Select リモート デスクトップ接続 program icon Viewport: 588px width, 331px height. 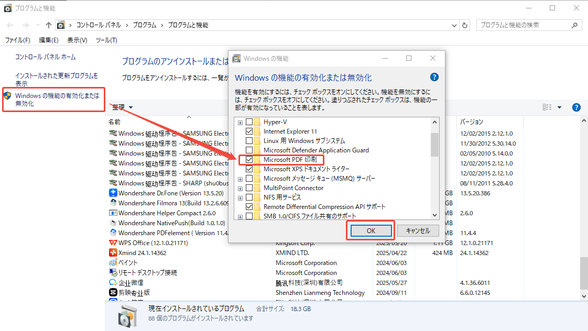113,272
